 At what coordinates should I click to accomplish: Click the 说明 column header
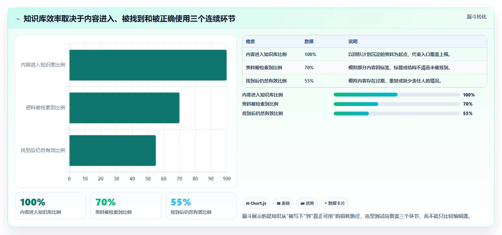pos(353,42)
